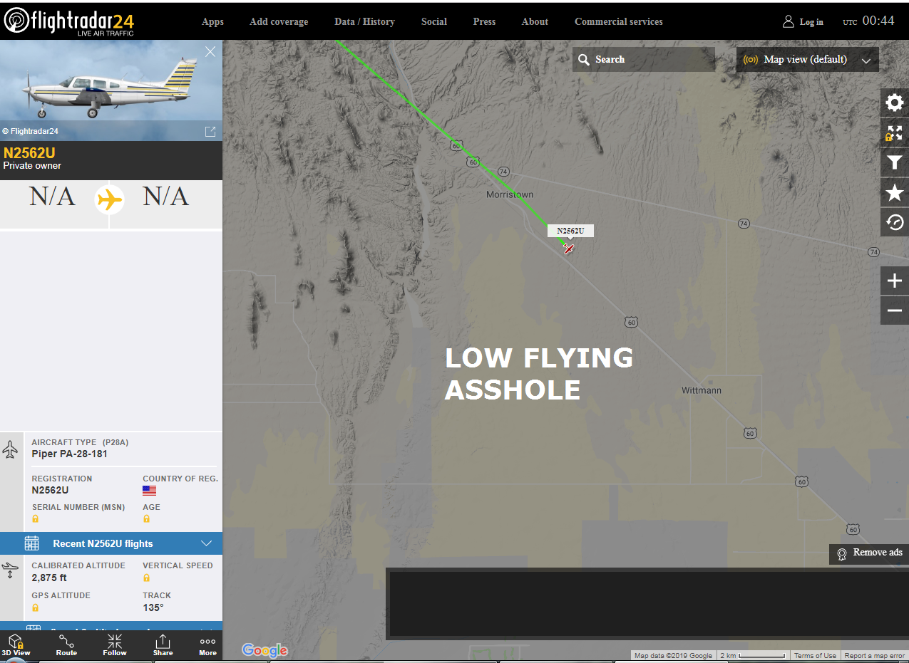Click the map scale 2 km indicator
909x663 pixels.
pos(752,656)
